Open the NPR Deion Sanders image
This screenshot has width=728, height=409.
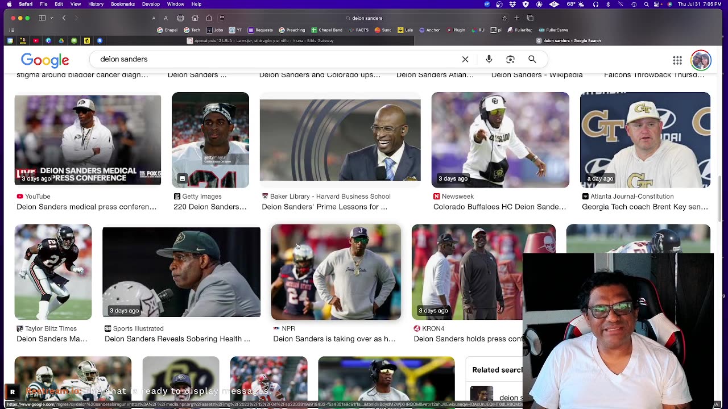coord(336,272)
